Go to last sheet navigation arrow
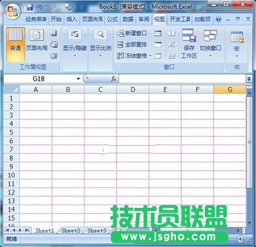 click(x=27, y=230)
